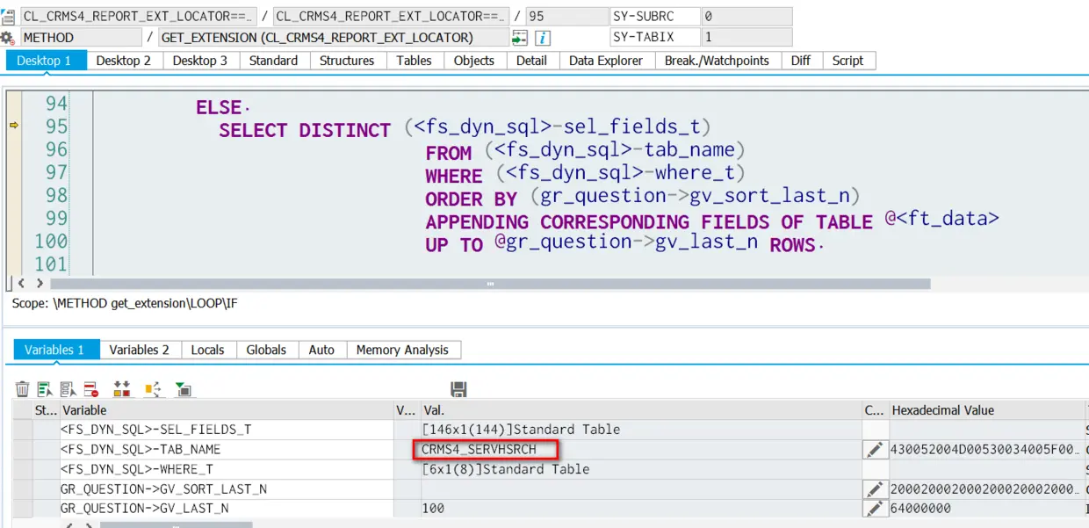Viewport: 1089px width, 528px height.
Task: Select the Locals variables tab
Action: tap(207, 350)
